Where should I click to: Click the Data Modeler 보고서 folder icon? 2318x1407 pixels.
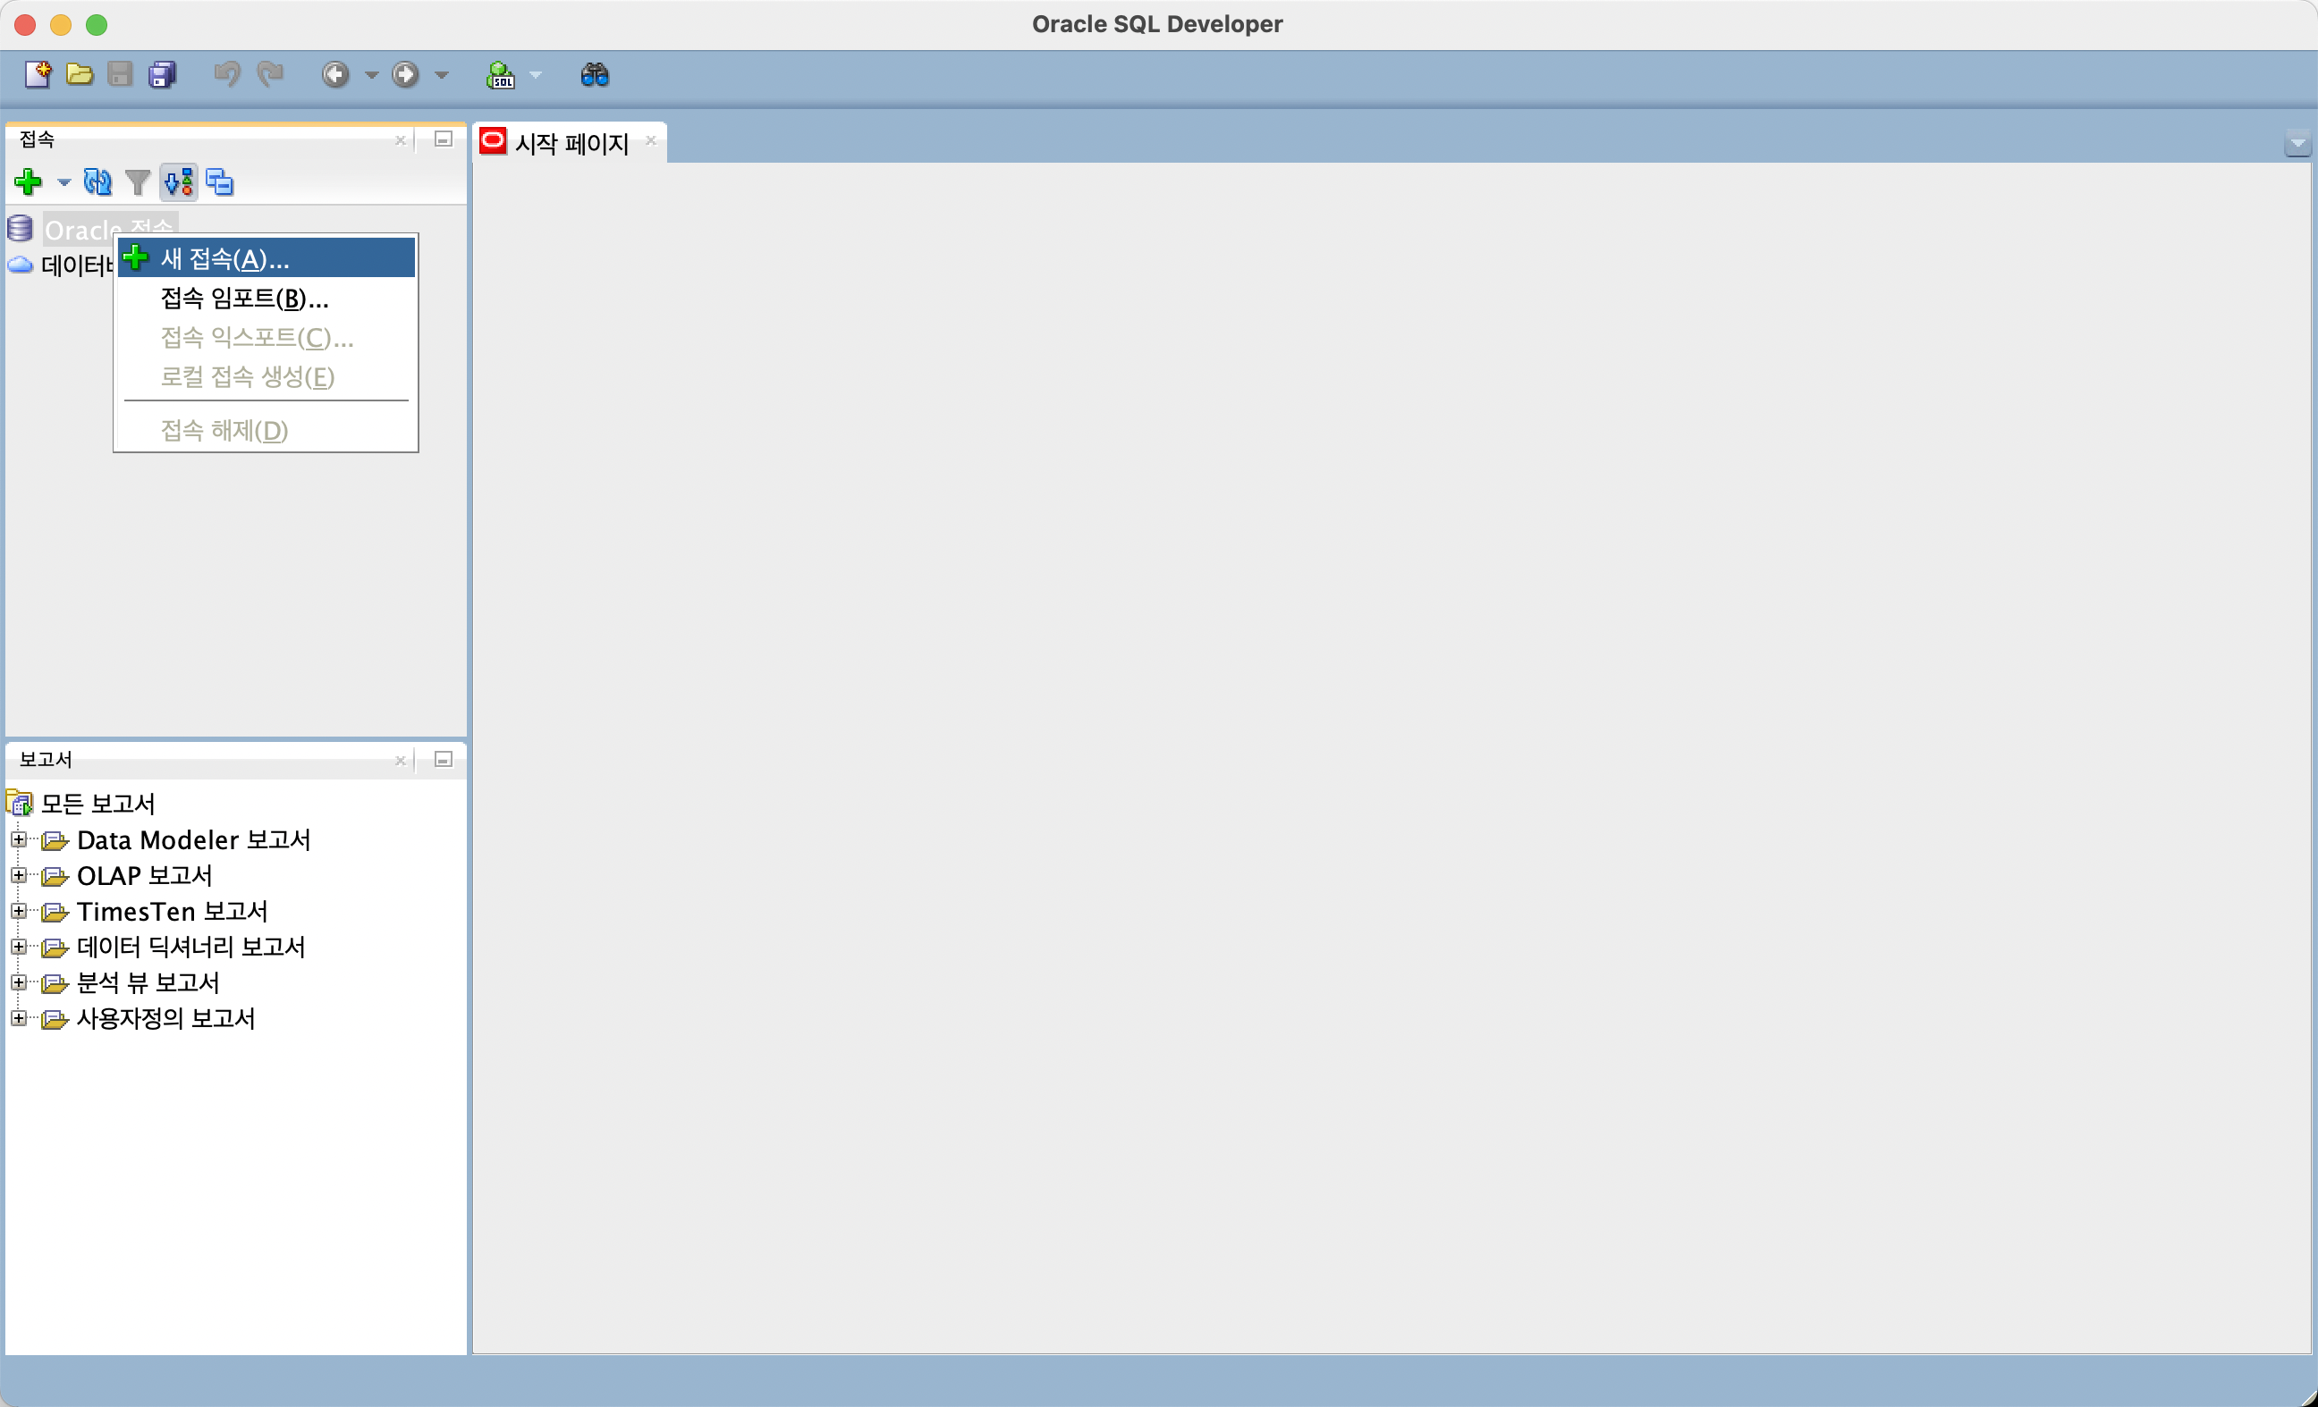coord(55,841)
